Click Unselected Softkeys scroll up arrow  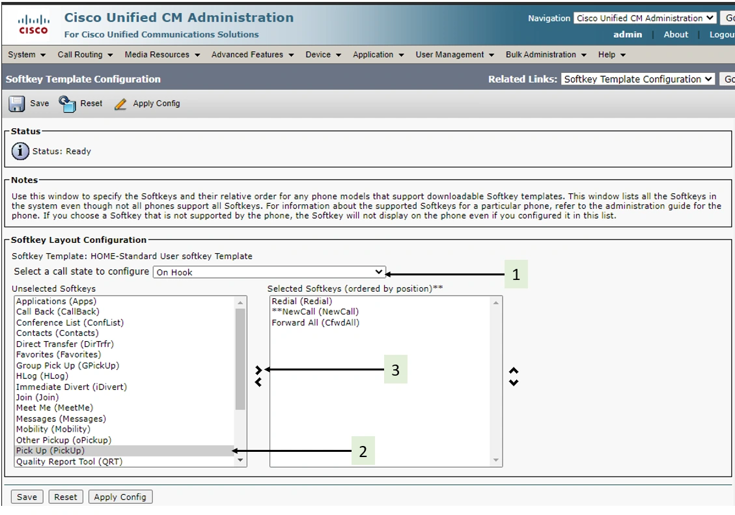coord(240,303)
